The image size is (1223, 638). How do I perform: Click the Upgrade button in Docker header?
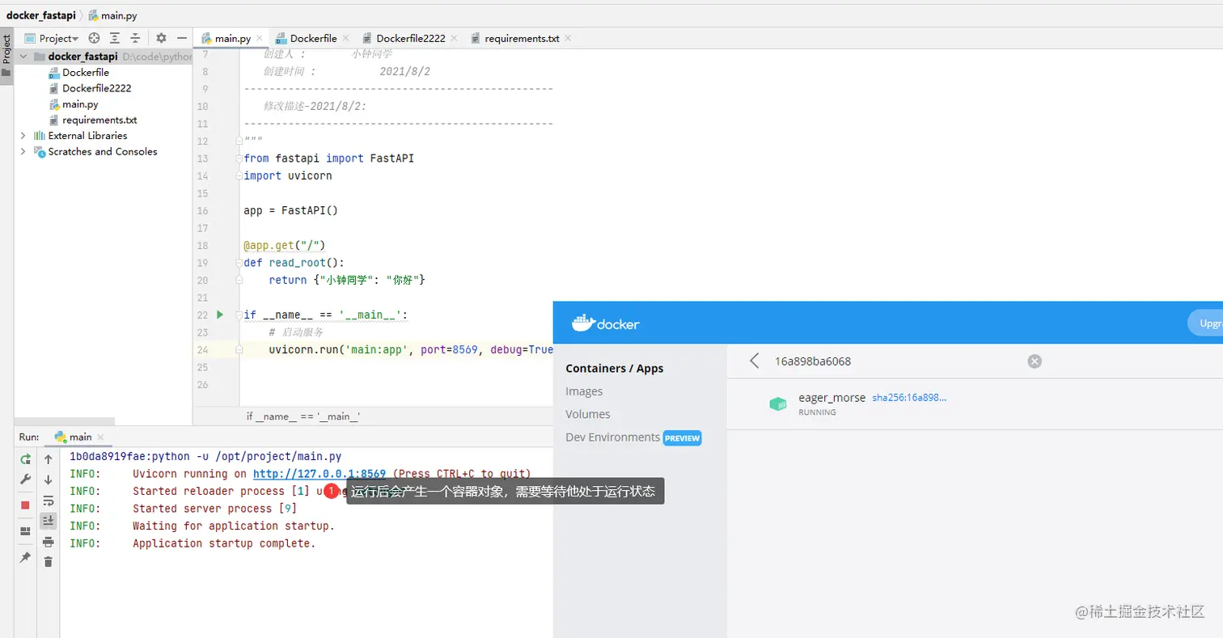coord(1205,323)
